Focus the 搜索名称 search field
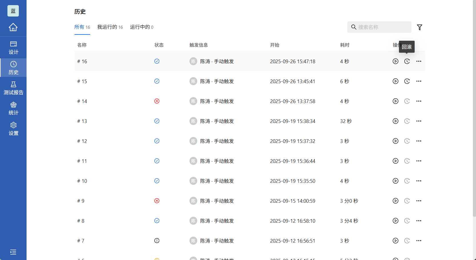The width and height of the screenshot is (476, 260). point(379,27)
